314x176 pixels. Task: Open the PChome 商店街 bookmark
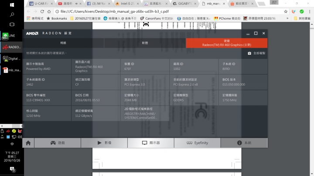click(x=227, y=18)
